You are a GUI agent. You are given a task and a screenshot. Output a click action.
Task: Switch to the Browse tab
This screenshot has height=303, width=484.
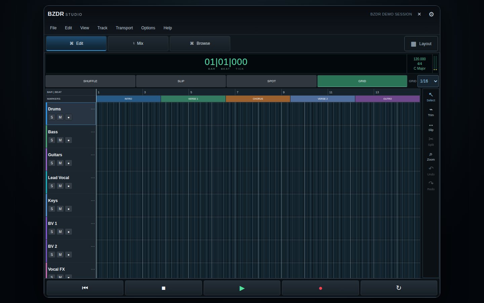click(200, 43)
